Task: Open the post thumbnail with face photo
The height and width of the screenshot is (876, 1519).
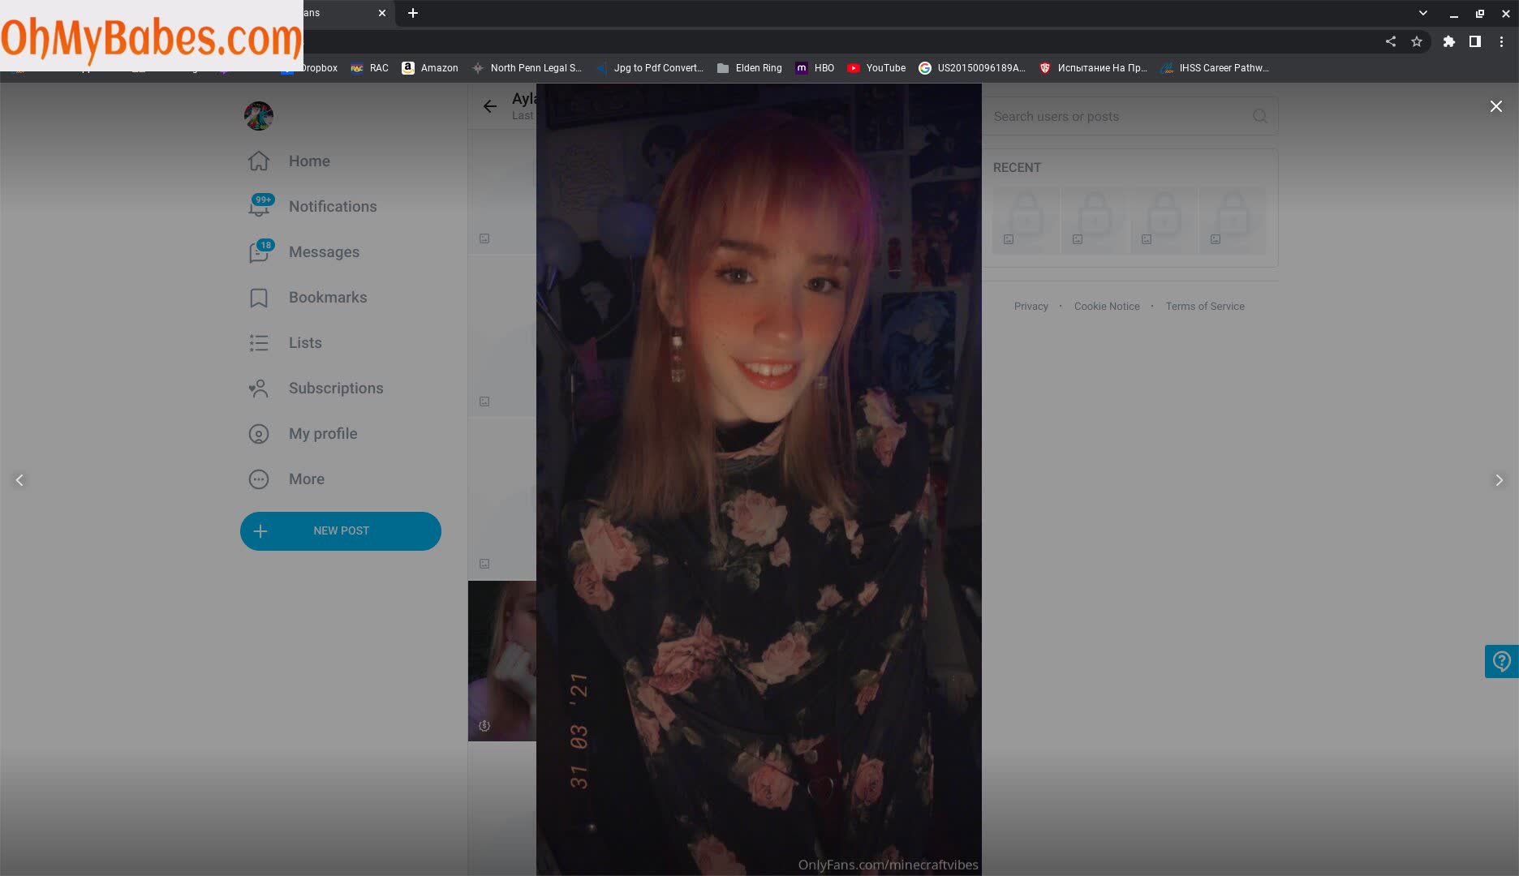Action: pos(502,660)
